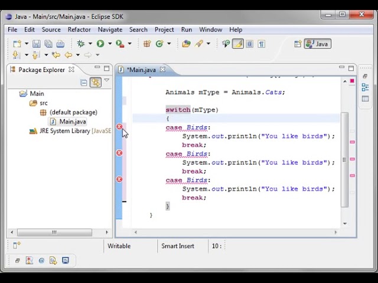This screenshot has width=378, height=283.
Task: Click the Previous Annotation arrow icon
Action: [36, 55]
